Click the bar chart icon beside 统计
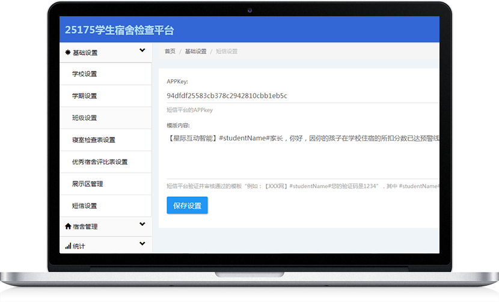 [68, 246]
